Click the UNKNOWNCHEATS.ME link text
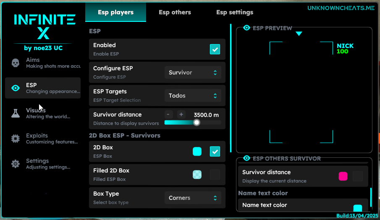Viewport: 380px width, 220px height. pyautogui.click(x=341, y=8)
